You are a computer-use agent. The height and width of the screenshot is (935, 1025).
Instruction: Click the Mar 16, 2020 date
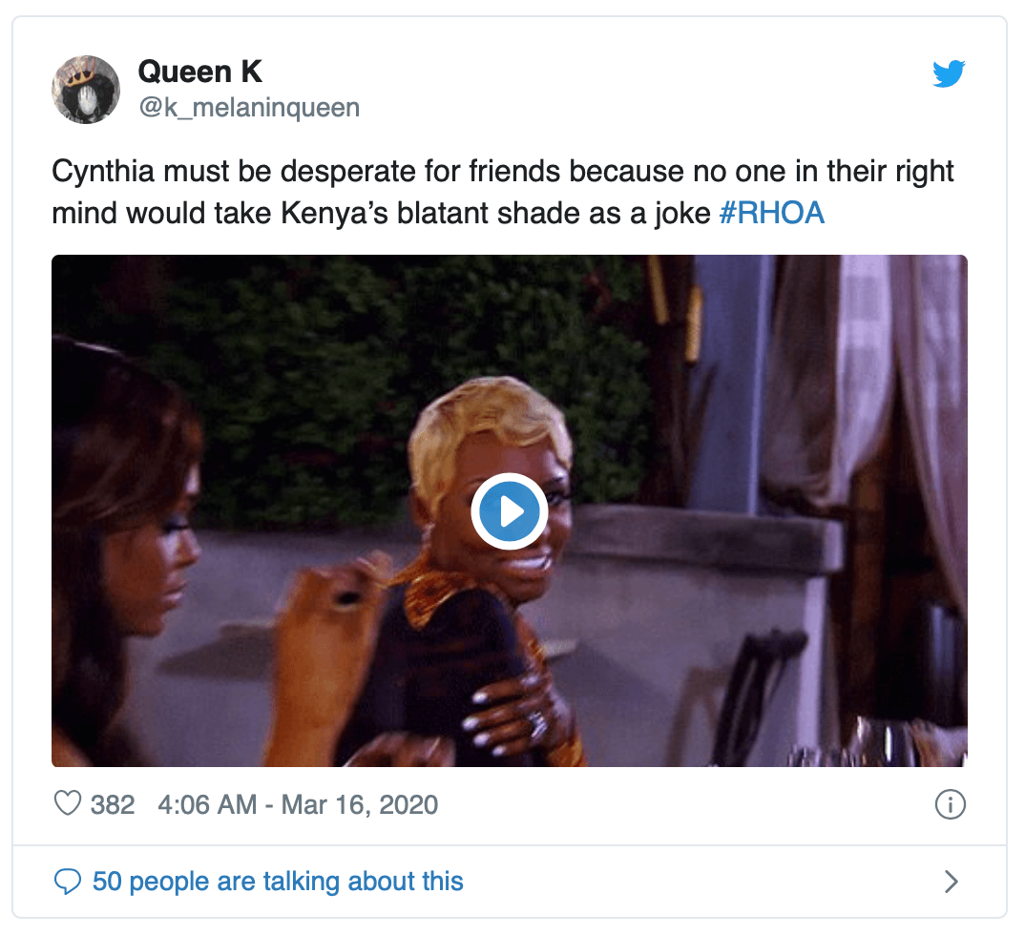point(360,805)
